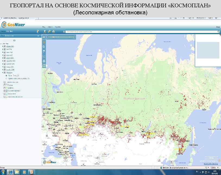Screen dimensions: 221x175
Task: Click the topmost icon of vertical map toolbar
Action: pyautogui.click(x=44, y=37)
